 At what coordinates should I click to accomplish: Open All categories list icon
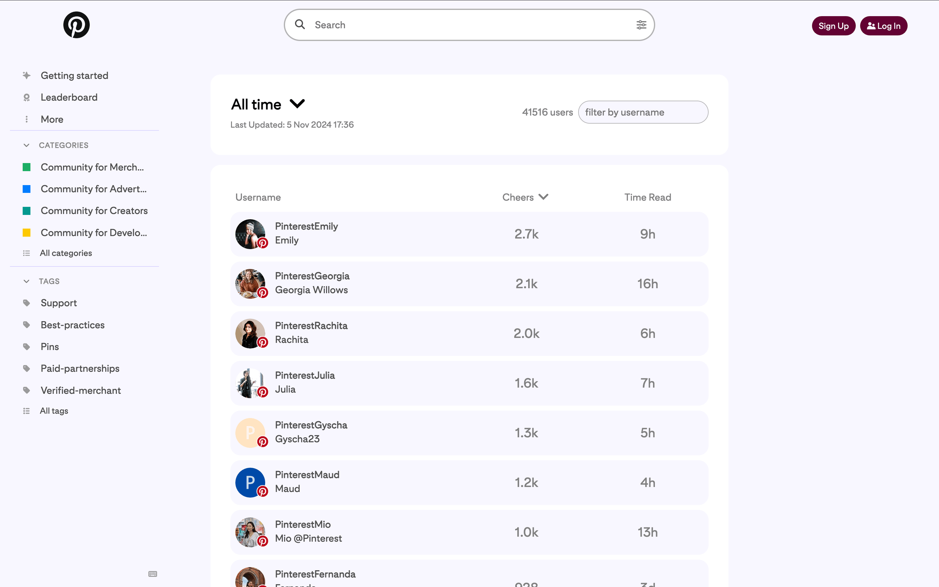pyautogui.click(x=26, y=253)
